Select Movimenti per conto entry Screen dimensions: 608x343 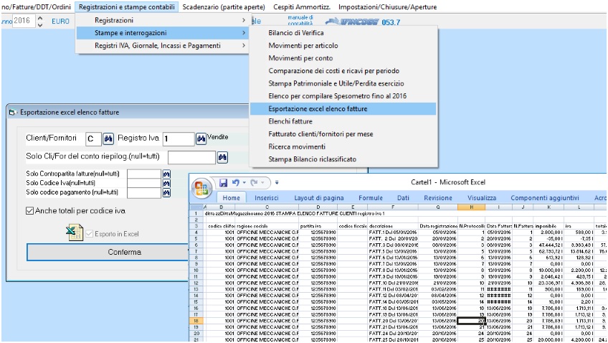point(343,58)
